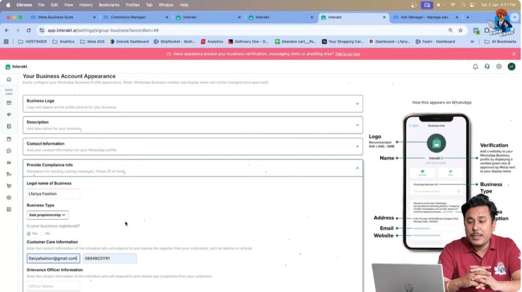The height and width of the screenshot is (292, 522).
Task: Open the notifications bell icon
Action: (476, 67)
